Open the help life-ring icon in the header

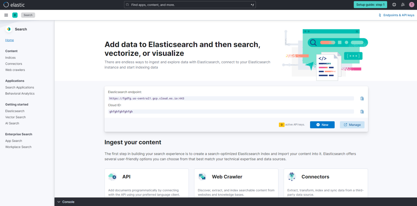pyautogui.click(x=394, y=4)
